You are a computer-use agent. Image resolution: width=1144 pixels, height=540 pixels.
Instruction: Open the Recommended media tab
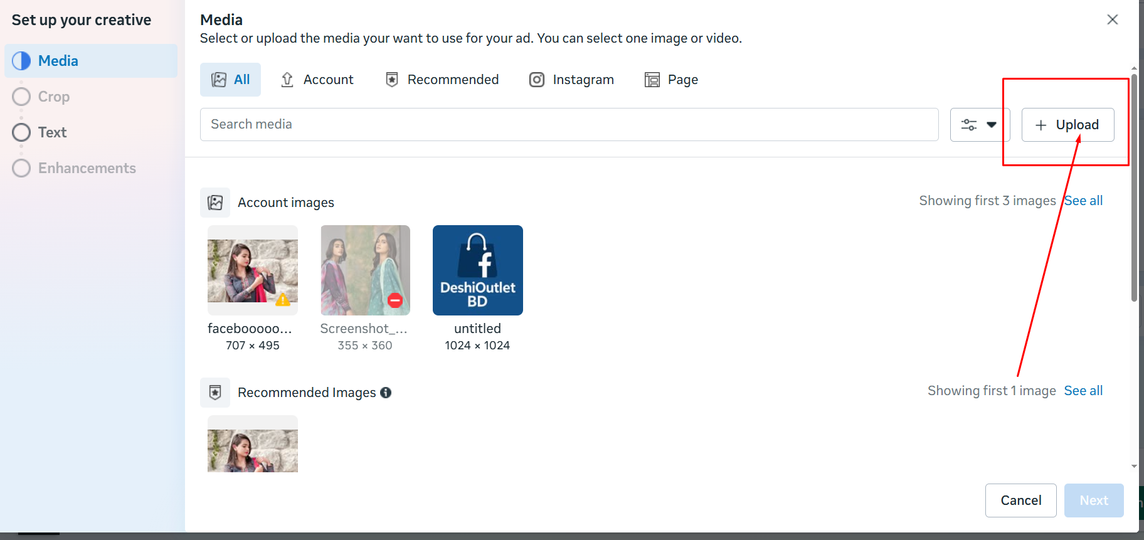(x=442, y=80)
